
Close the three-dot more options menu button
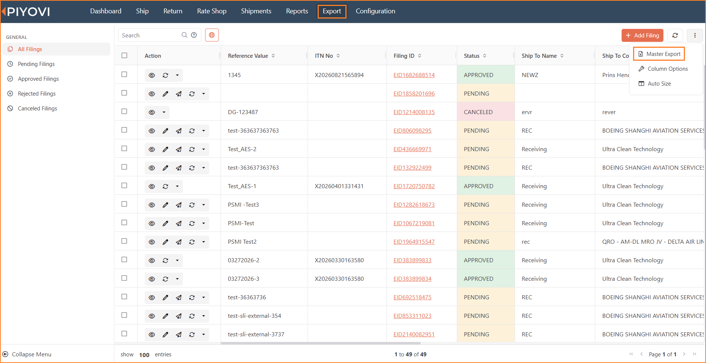[x=695, y=35]
